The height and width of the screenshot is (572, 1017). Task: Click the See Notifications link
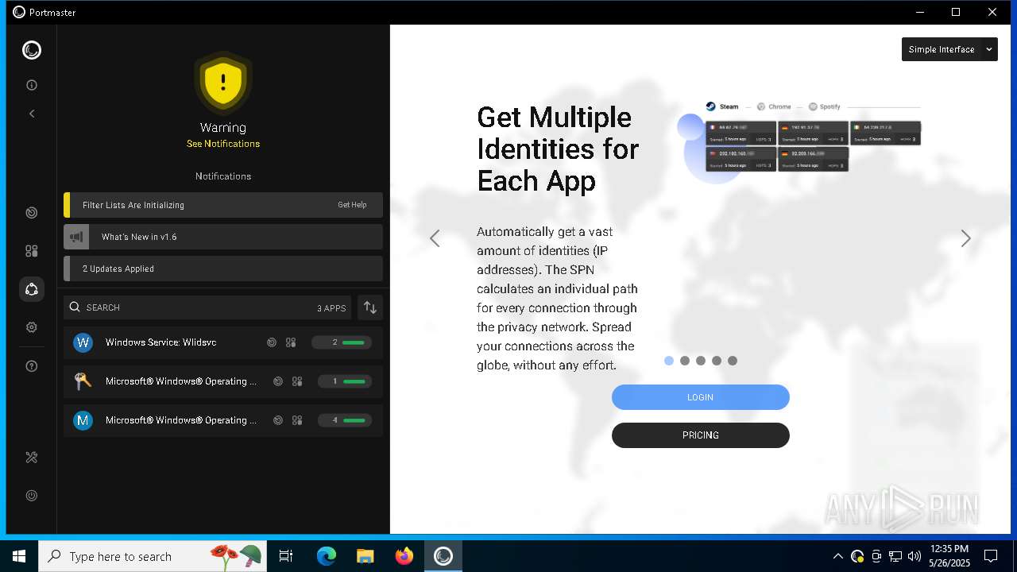(223, 144)
